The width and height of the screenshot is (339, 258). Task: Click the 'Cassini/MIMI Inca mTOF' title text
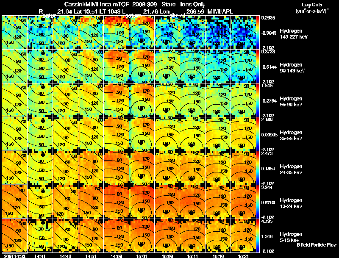coord(97,5)
